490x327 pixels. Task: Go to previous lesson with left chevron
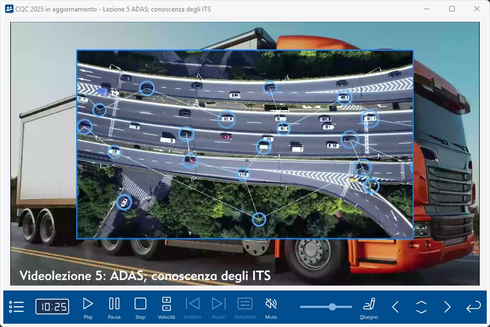coord(396,307)
